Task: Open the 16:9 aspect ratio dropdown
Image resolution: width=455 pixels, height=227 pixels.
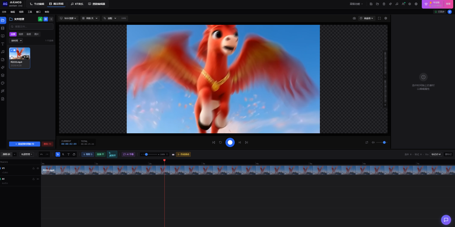Action: point(68,18)
